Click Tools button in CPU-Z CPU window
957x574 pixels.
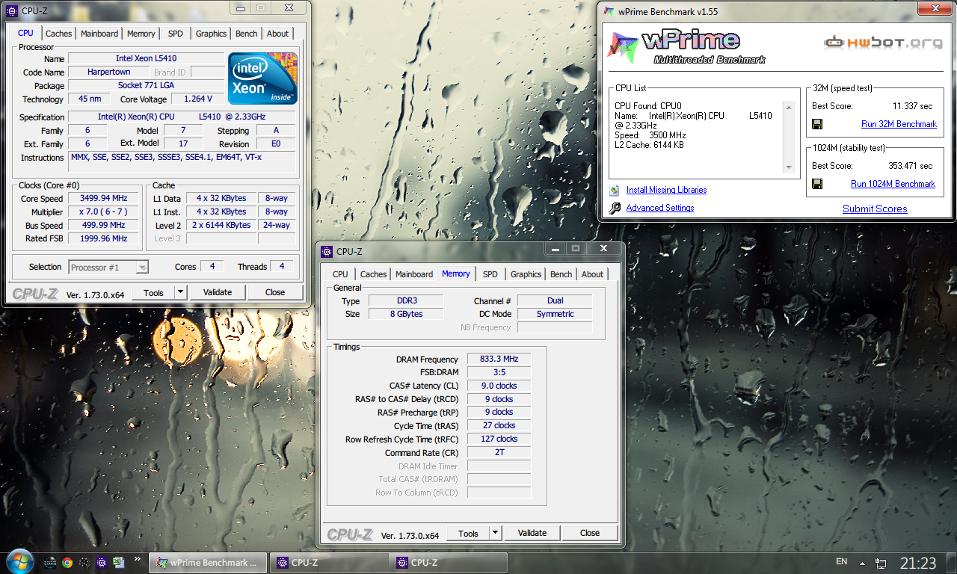click(153, 292)
